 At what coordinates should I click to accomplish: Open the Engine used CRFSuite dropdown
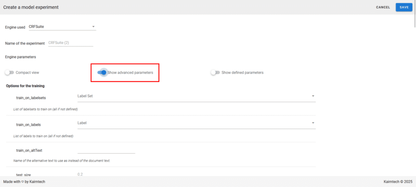(x=61, y=27)
